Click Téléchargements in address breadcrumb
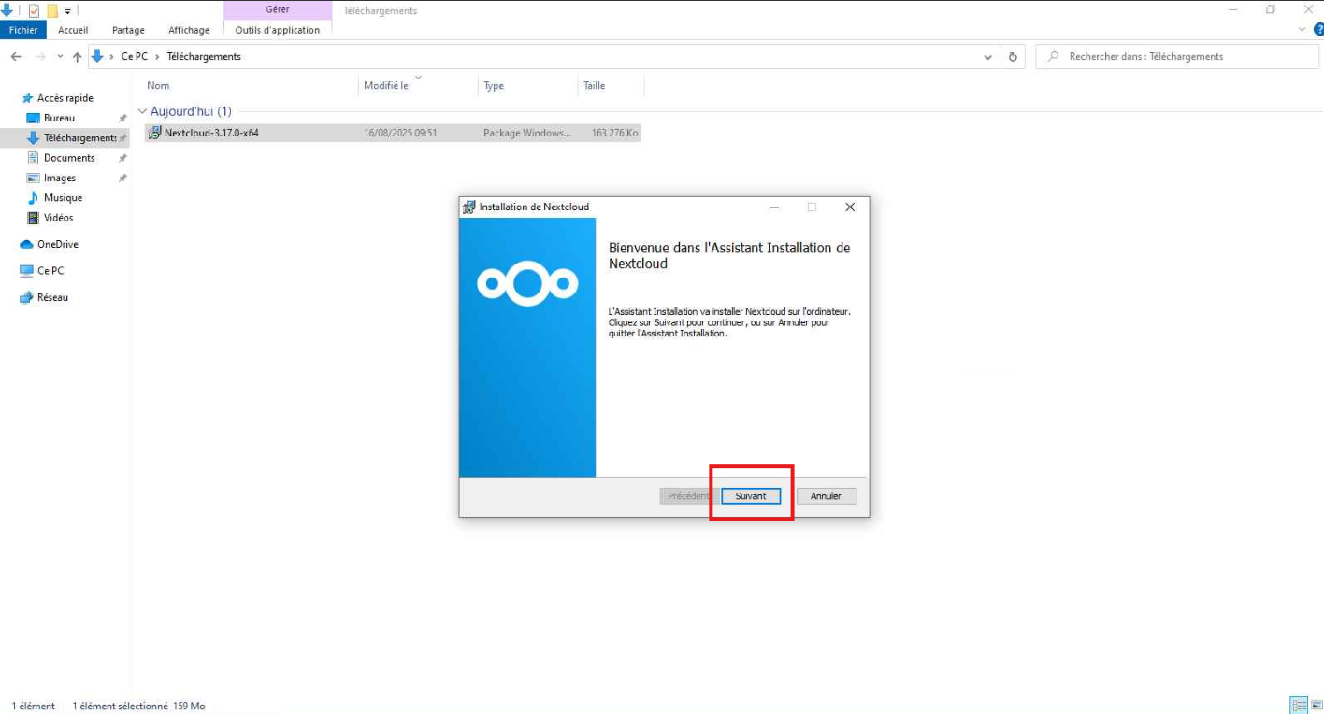Screen dimensions: 1324x714 tap(204, 57)
